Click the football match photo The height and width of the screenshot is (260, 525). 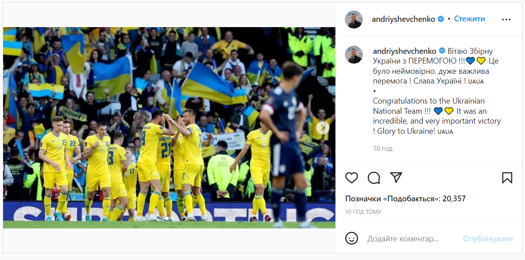pyautogui.click(x=169, y=128)
